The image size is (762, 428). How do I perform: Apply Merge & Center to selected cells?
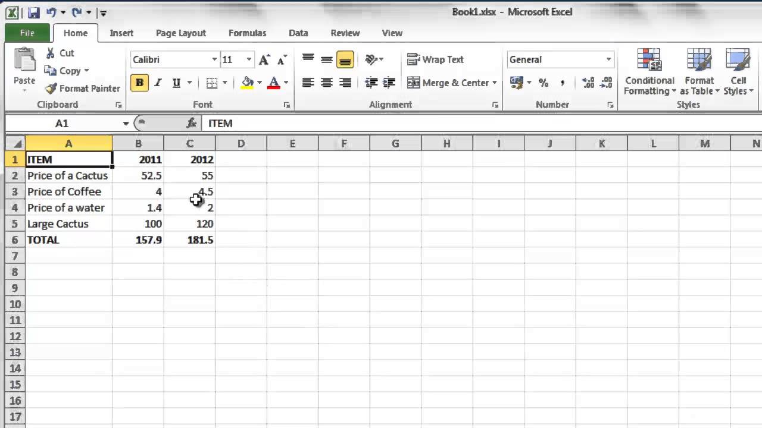point(452,83)
